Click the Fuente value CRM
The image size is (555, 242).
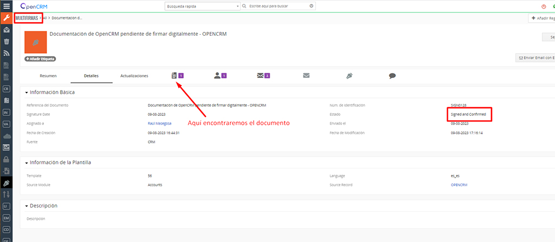point(151,142)
